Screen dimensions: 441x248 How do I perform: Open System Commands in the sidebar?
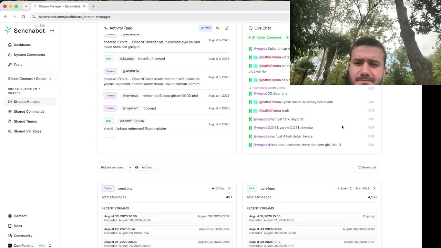(x=30, y=55)
